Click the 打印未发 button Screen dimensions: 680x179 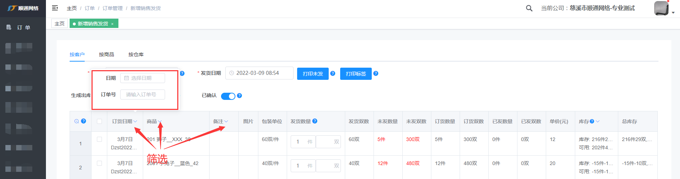[313, 74]
